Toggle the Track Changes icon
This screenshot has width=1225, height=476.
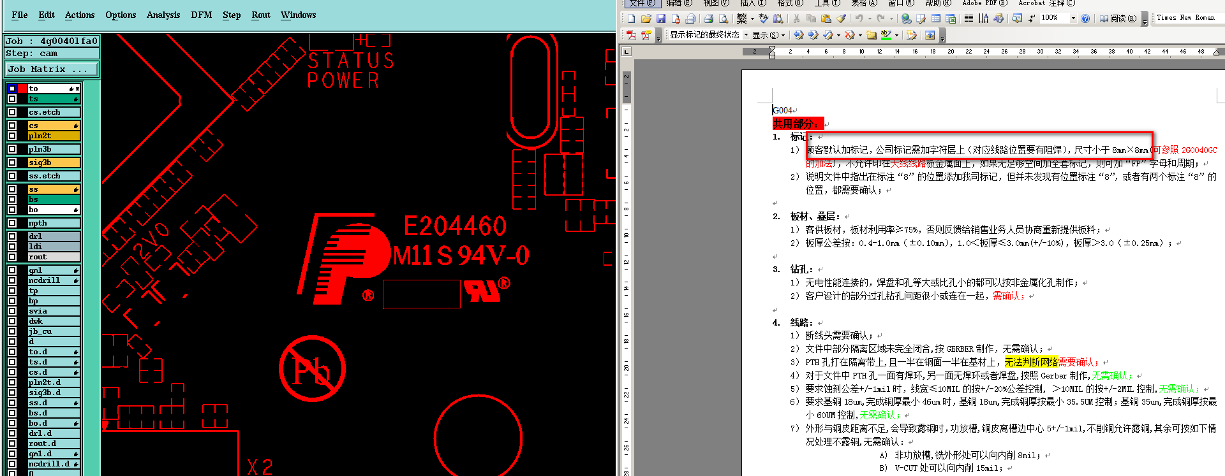(911, 35)
